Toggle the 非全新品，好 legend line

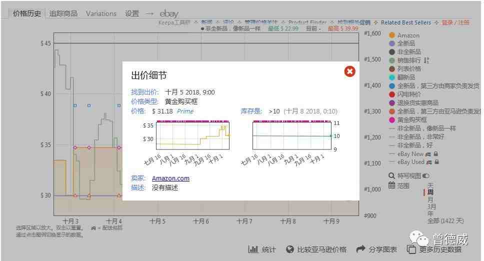(x=411, y=145)
